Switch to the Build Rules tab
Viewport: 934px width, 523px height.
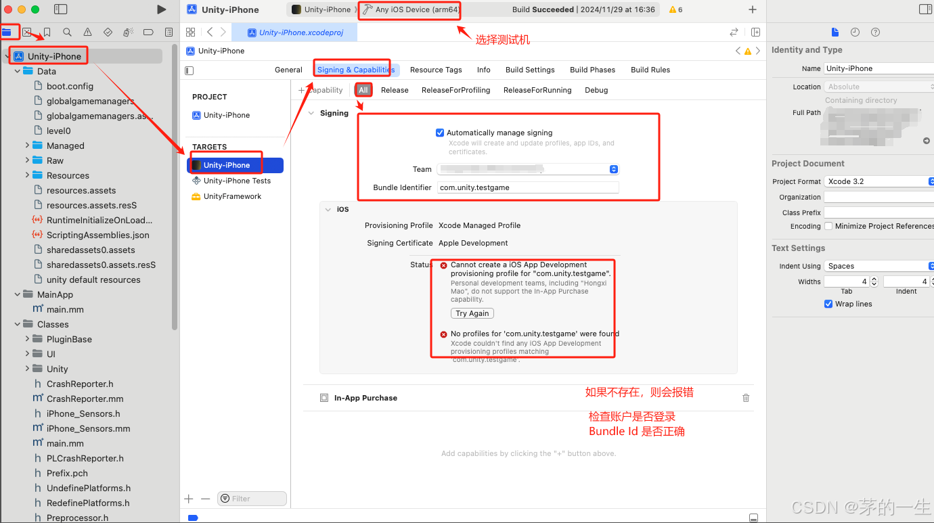pyautogui.click(x=650, y=70)
